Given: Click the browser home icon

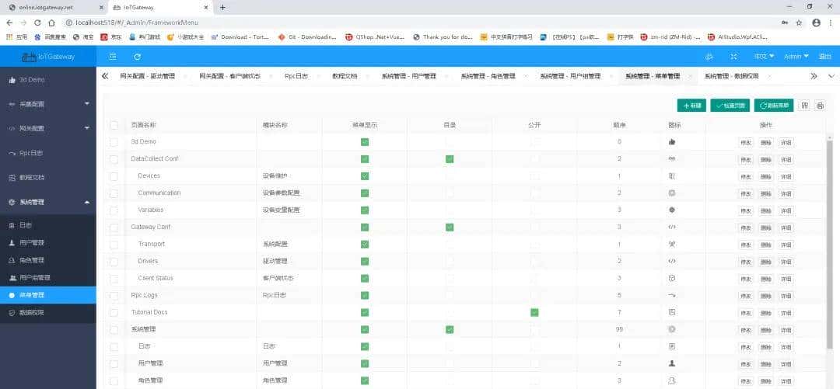Looking at the screenshot, I should [51, 23].
